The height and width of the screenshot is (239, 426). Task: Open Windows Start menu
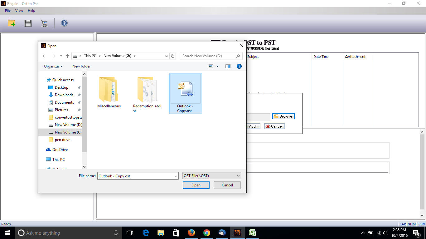[7, 233]
